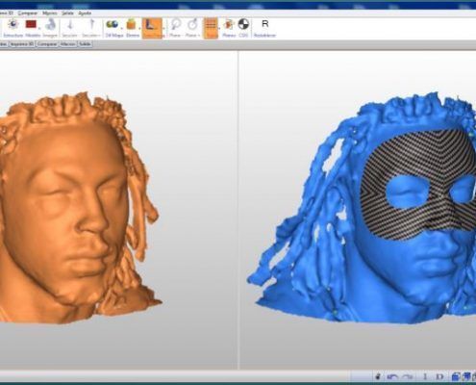Click the Estructura eye icon in toolbar
Screen dimensions: 476x385
click(x=13, y=24)
